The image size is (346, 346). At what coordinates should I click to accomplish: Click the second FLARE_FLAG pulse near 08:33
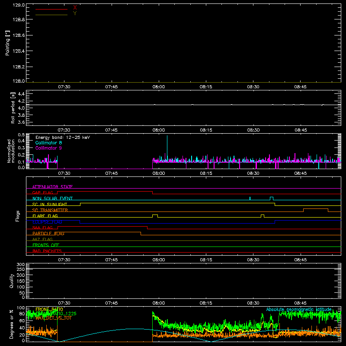(263, 216)
